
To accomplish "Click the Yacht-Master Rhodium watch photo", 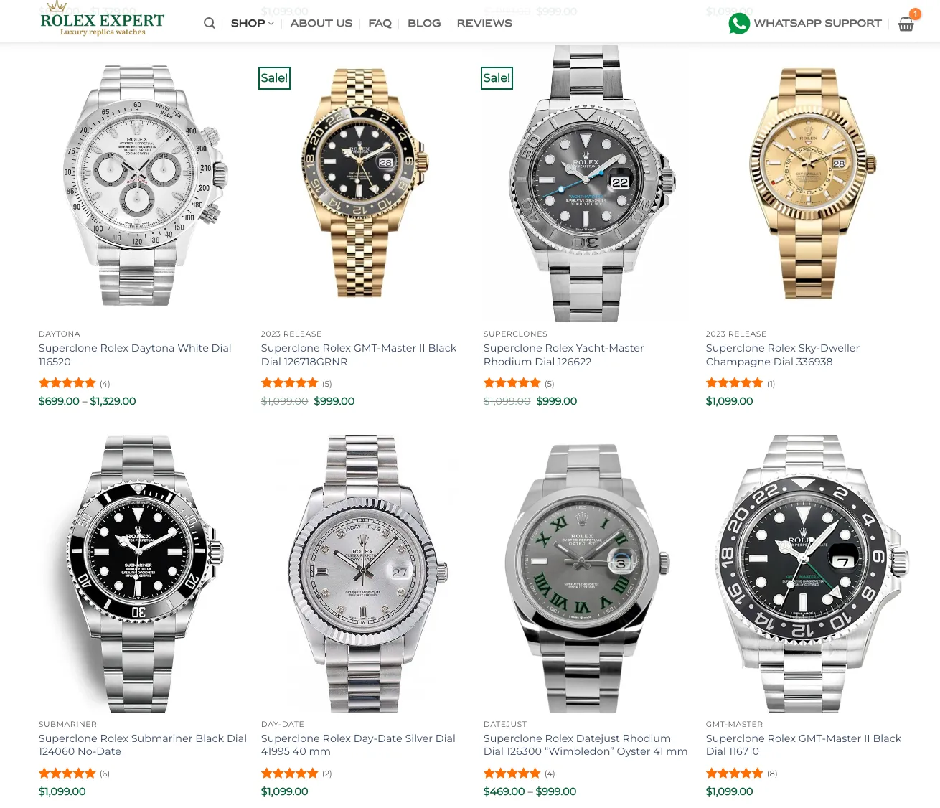I will [x=588, y=183].
